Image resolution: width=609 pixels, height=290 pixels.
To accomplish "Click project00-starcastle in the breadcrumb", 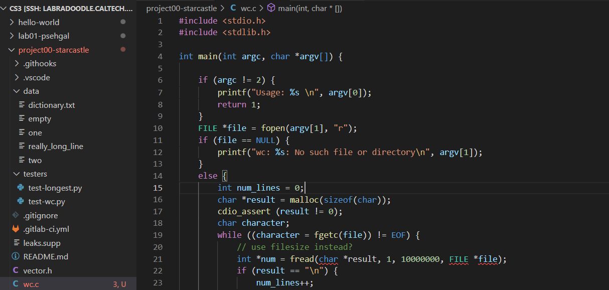I will click(181, 8).
